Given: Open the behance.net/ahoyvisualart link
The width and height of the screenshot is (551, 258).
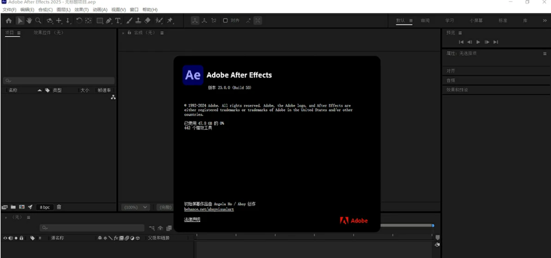Looking at the screenshot, I should click(209, 209).
